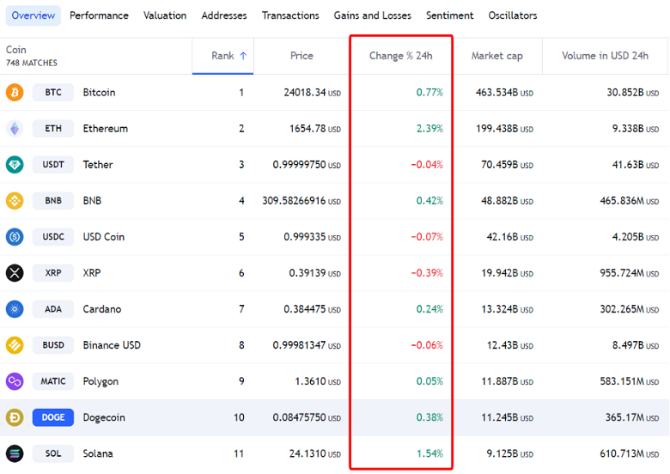Viewport: 670px width, 474px height.
Task: Open the Dogecoin coin name
Action: (x=104, y=417)
